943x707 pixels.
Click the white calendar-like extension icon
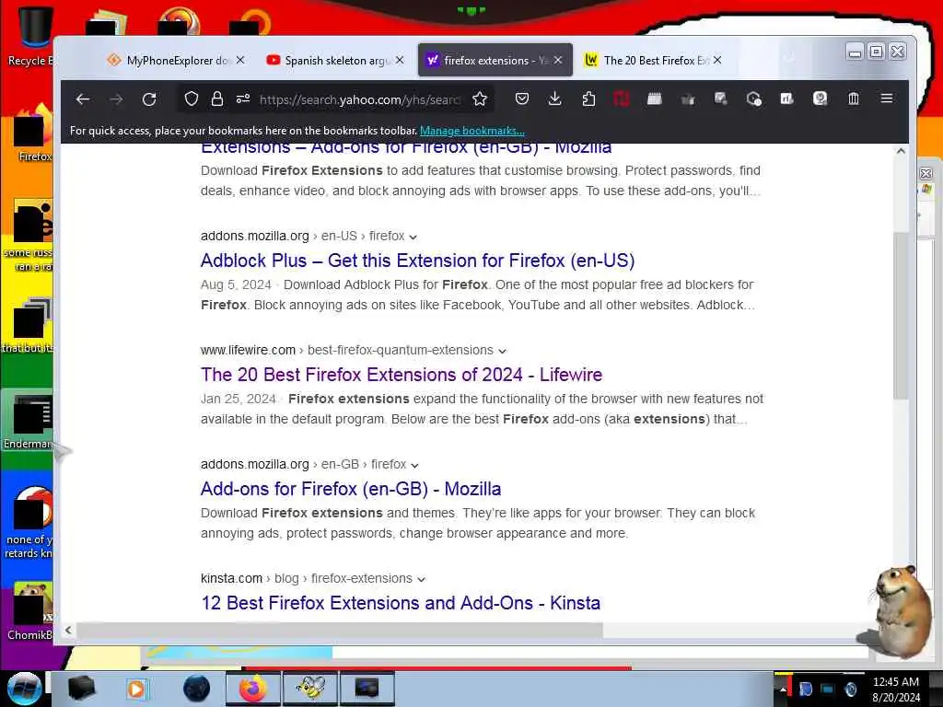655,99
